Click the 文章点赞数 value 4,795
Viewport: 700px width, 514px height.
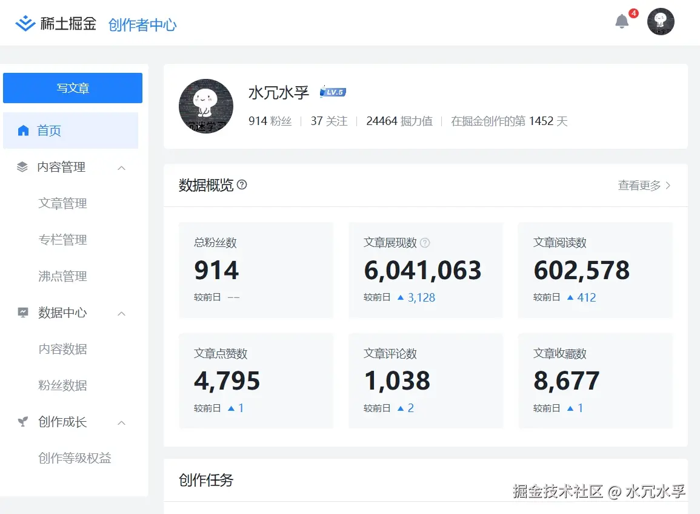pos(227,381)
